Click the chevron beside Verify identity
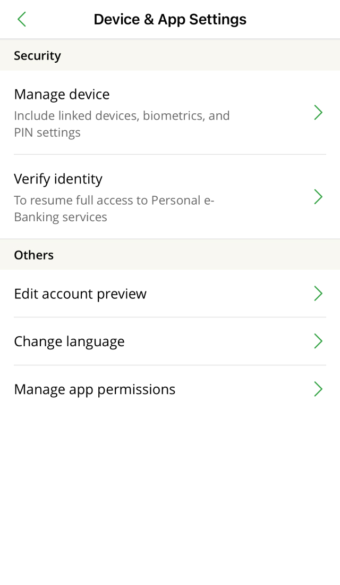The width and height of the screenshot is (340, 585). 318,197
